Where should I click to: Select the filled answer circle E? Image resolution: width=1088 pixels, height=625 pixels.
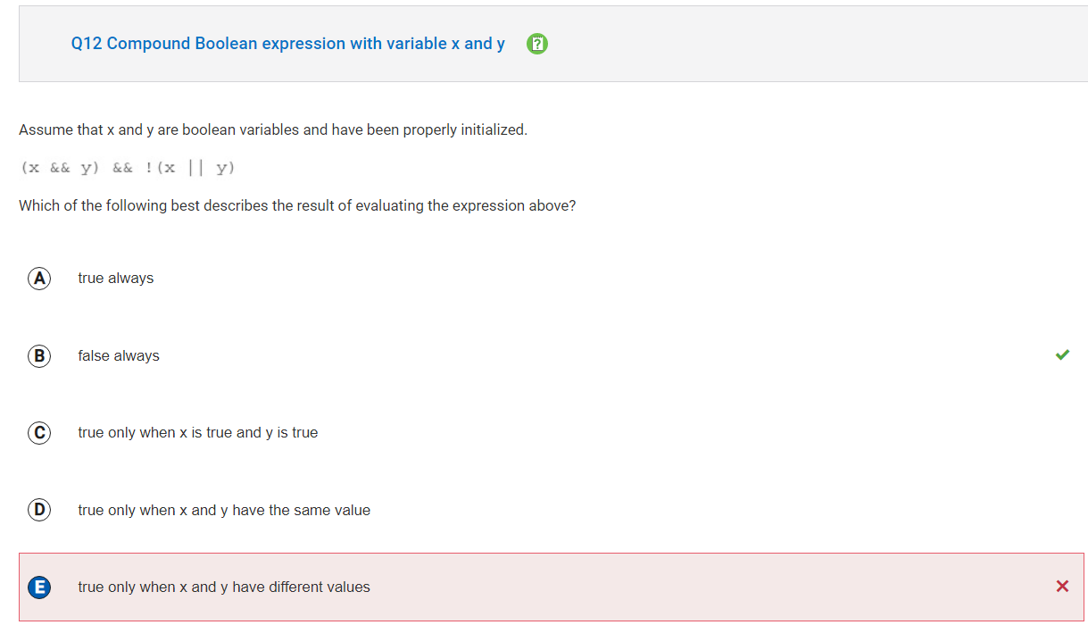point(38,587)
